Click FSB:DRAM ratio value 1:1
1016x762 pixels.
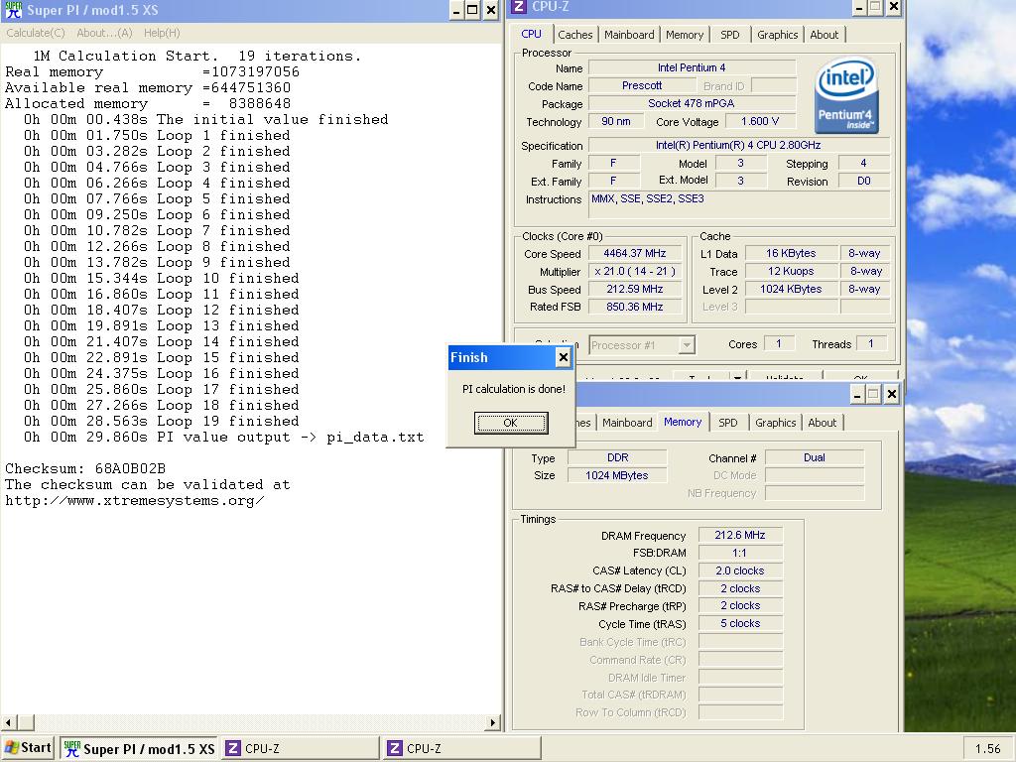(740, 553)
